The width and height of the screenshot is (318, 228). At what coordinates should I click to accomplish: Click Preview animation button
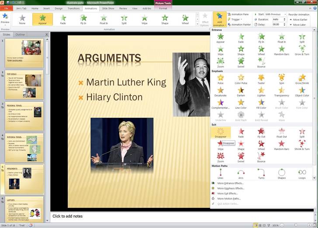pyautogui.click(x=5, y=19)
